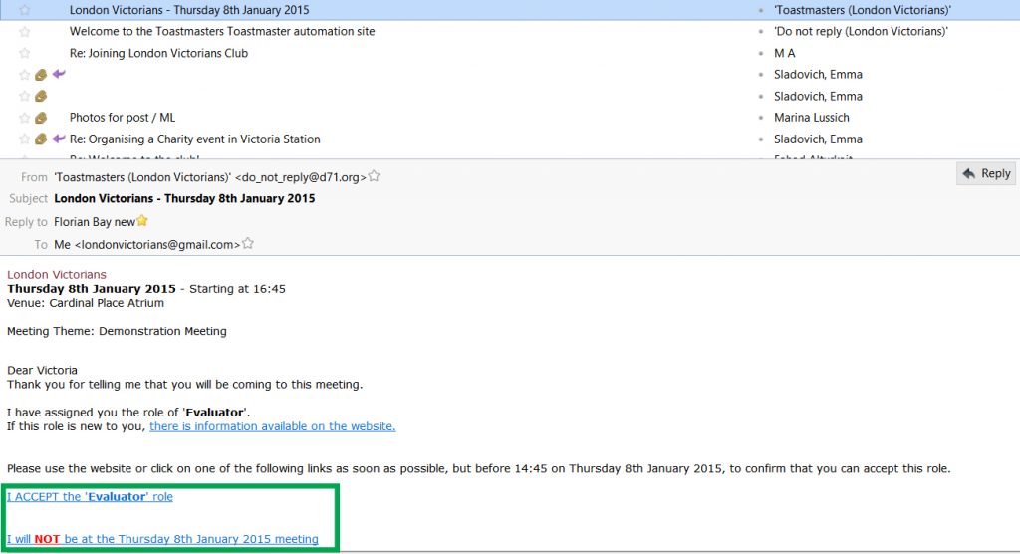This screenshot has height=554, width=1020.
Task: Open the Welcome to the Toastmasters Toastmaster automation site message
Action: [222, 31]
